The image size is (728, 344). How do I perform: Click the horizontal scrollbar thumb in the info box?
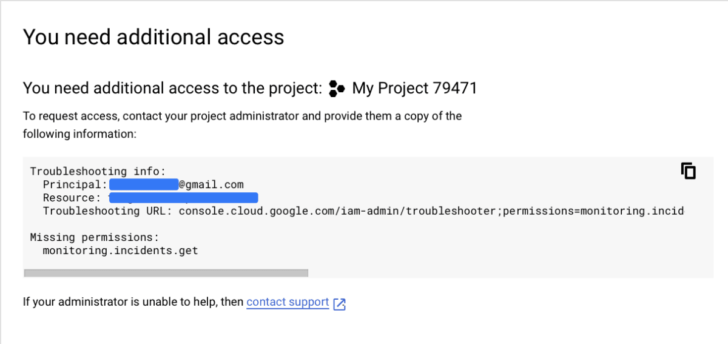tap(166, 273)
